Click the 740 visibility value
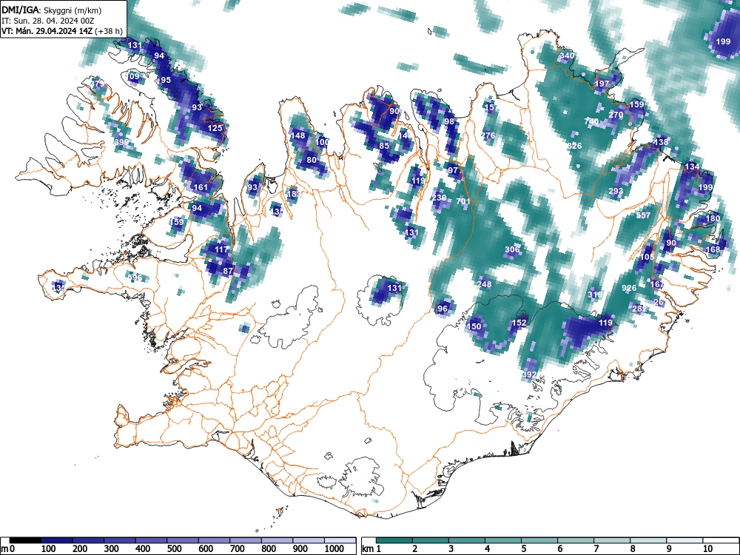Viewport: 740px width, 555px height. pyautogui.click(x=591, y=121)
